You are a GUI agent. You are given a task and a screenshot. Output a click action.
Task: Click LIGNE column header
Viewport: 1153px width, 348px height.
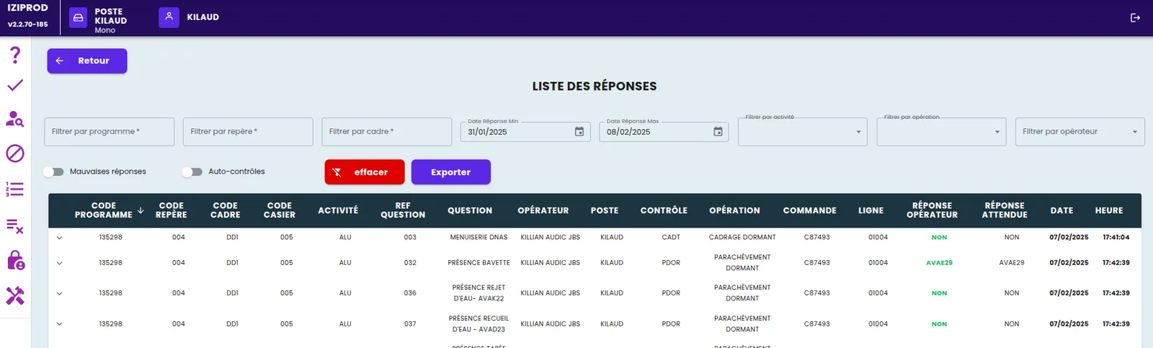pyautogui.click(x=871, y=210)
